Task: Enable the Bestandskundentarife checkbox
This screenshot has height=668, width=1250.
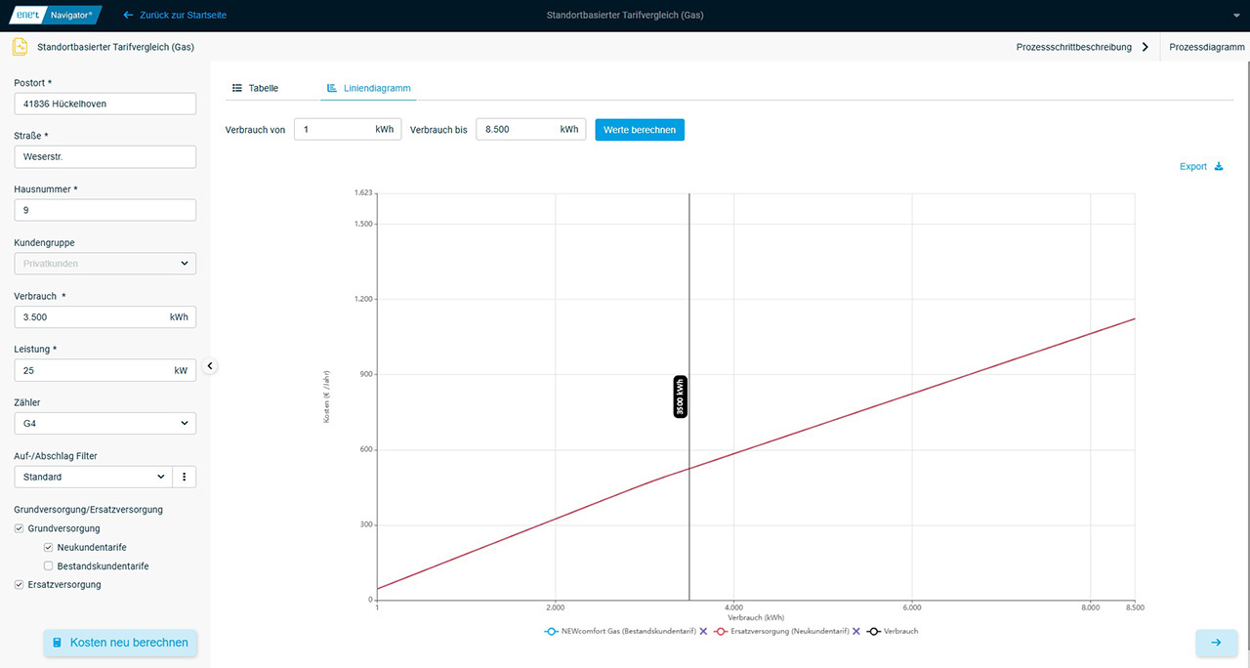Action: (49, 566)
